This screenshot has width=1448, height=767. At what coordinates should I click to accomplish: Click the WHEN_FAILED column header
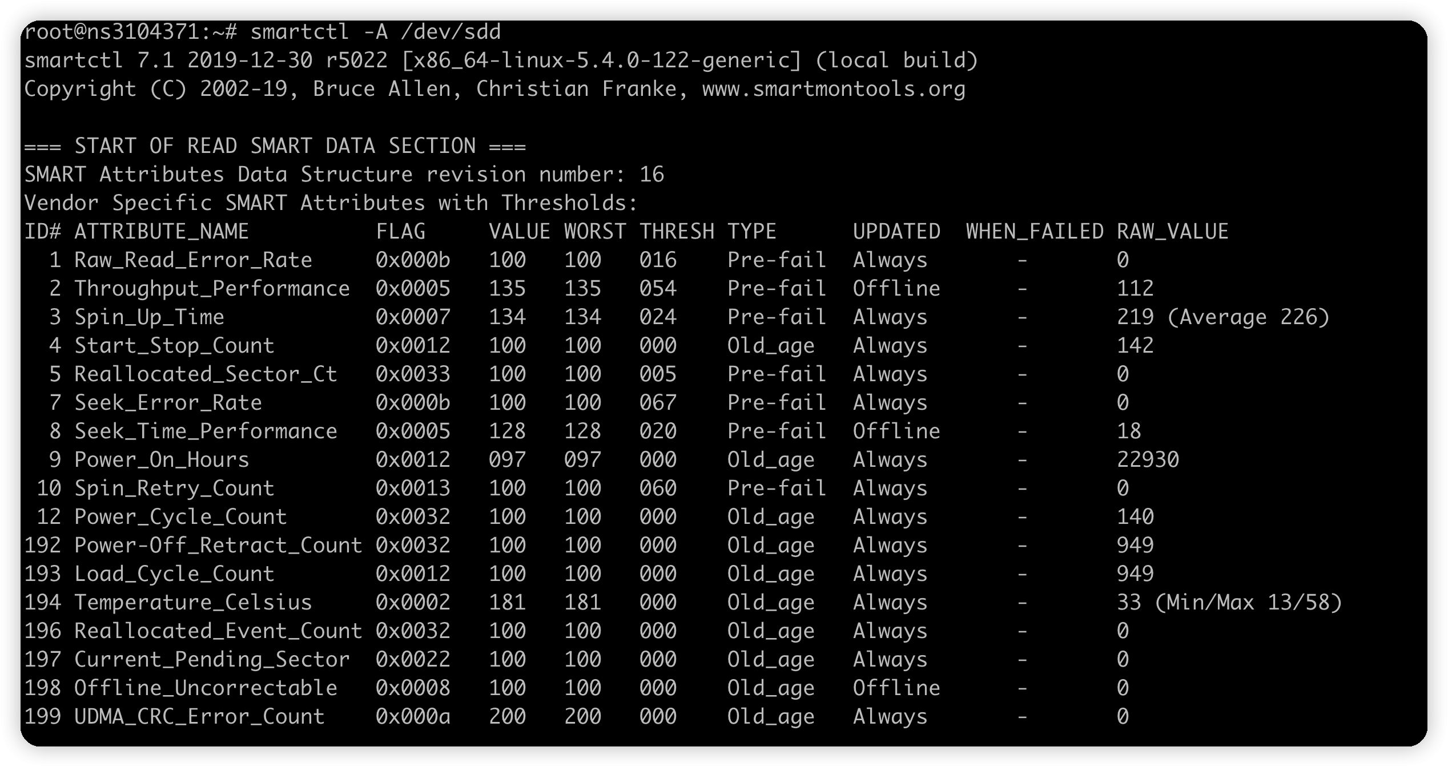[x=1034, y=232]
